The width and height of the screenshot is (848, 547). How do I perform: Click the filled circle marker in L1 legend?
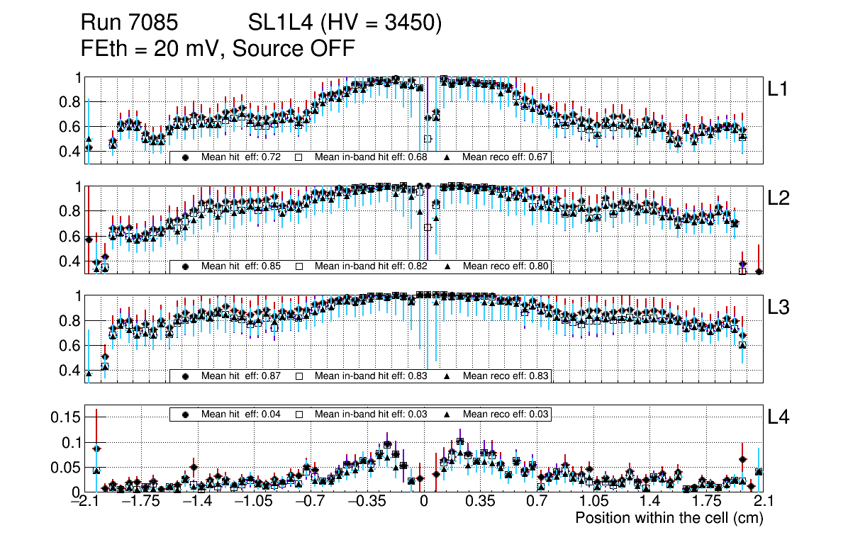[x=185, y=157]
